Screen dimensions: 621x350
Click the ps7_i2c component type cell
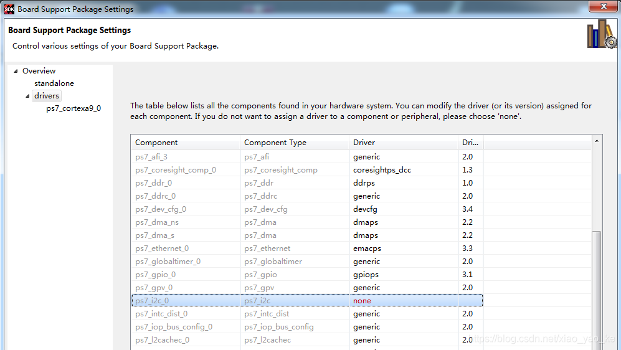295,301
